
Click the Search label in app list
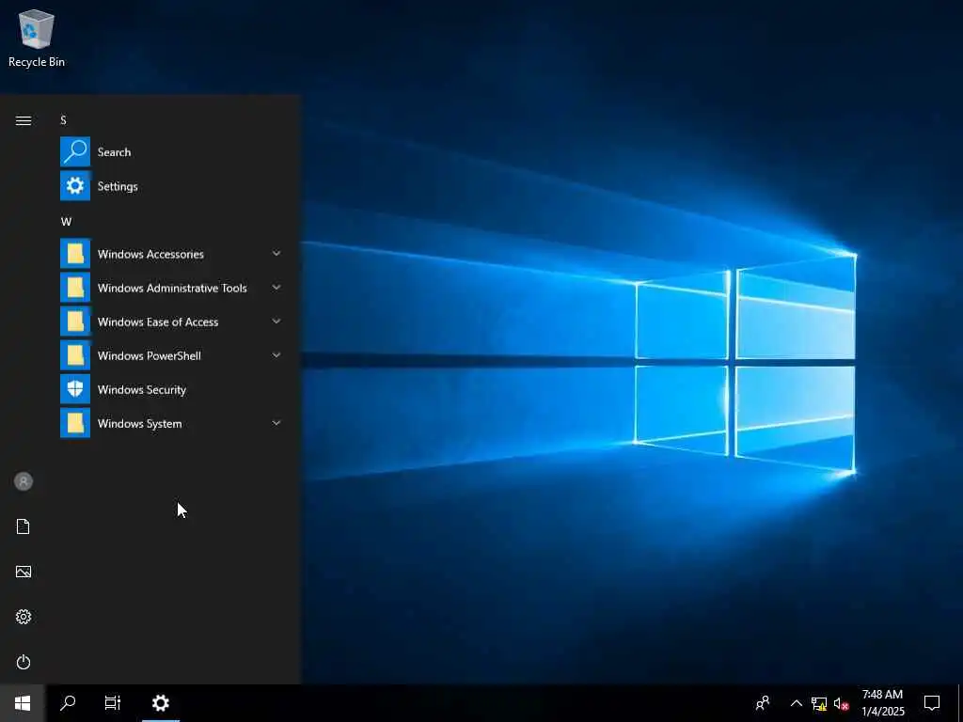(x=114, y=152)
